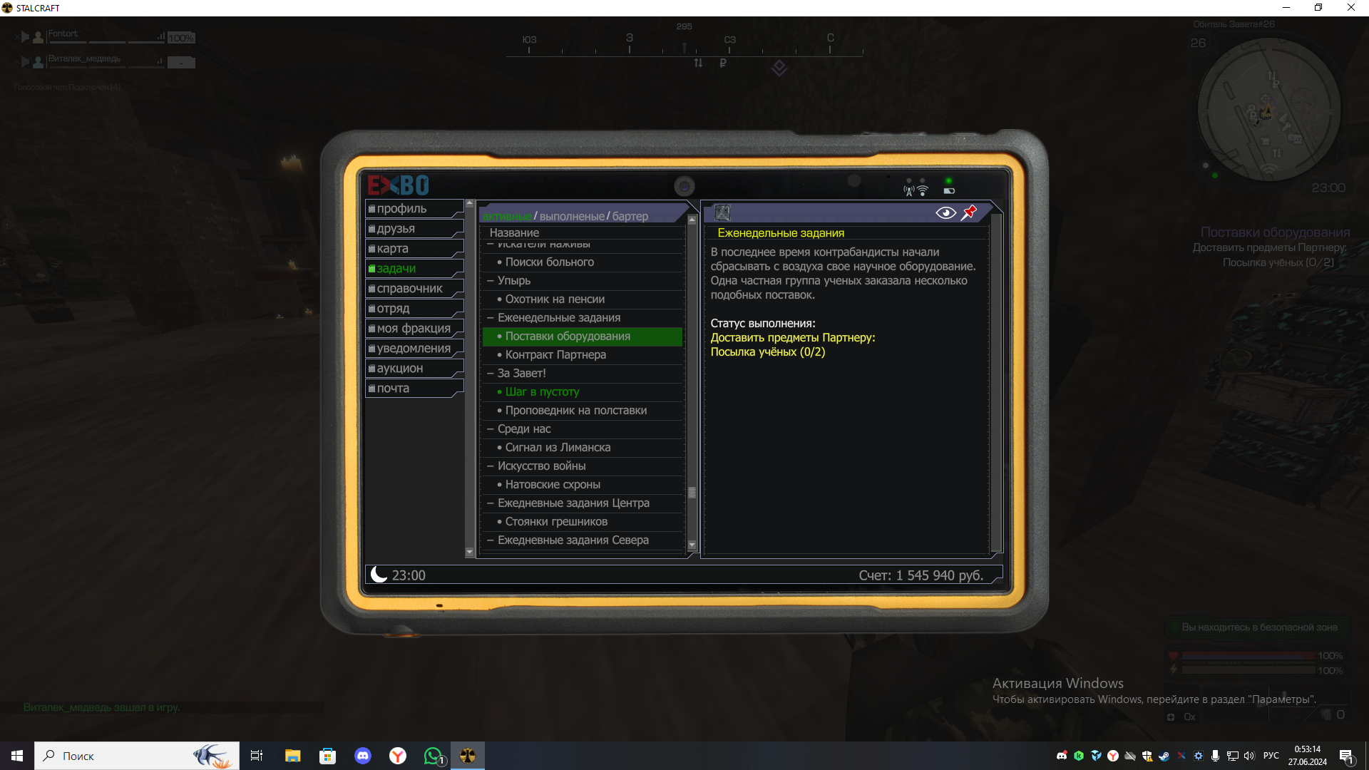The height and width of the screenshot is (770, 1369).
Task: Open the notification center icon
Action: tap(1347, 757)
